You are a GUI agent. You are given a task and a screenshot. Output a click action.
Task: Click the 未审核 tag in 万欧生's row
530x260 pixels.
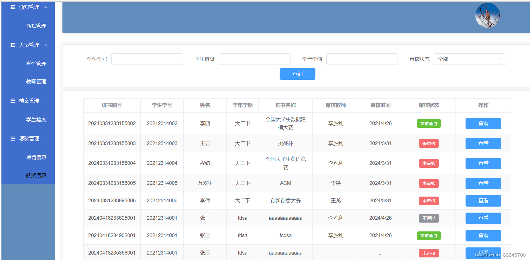pos(429,183)
